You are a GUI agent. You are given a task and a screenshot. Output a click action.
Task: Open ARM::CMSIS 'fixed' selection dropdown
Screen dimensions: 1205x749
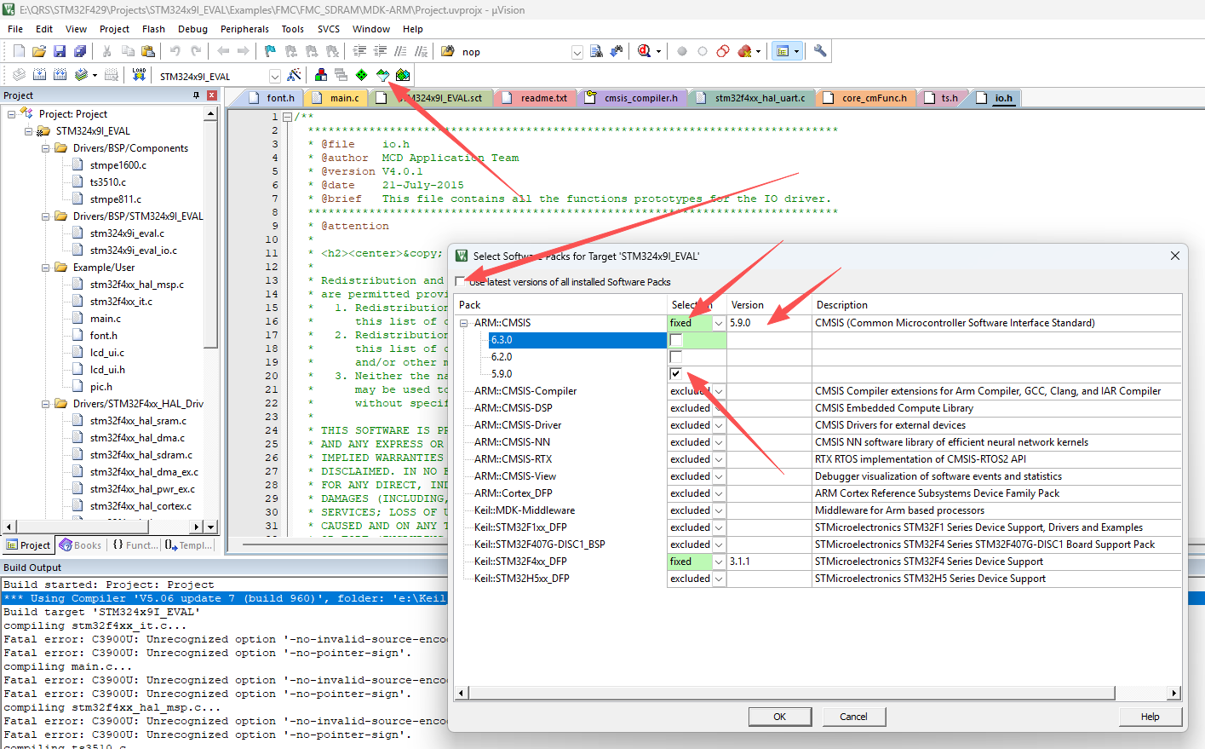719,323
